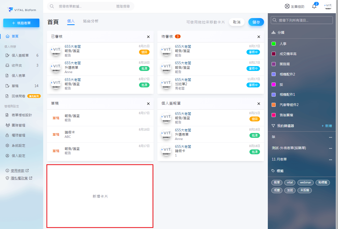Open 系統設定 in the sidebar

[18, 146]
